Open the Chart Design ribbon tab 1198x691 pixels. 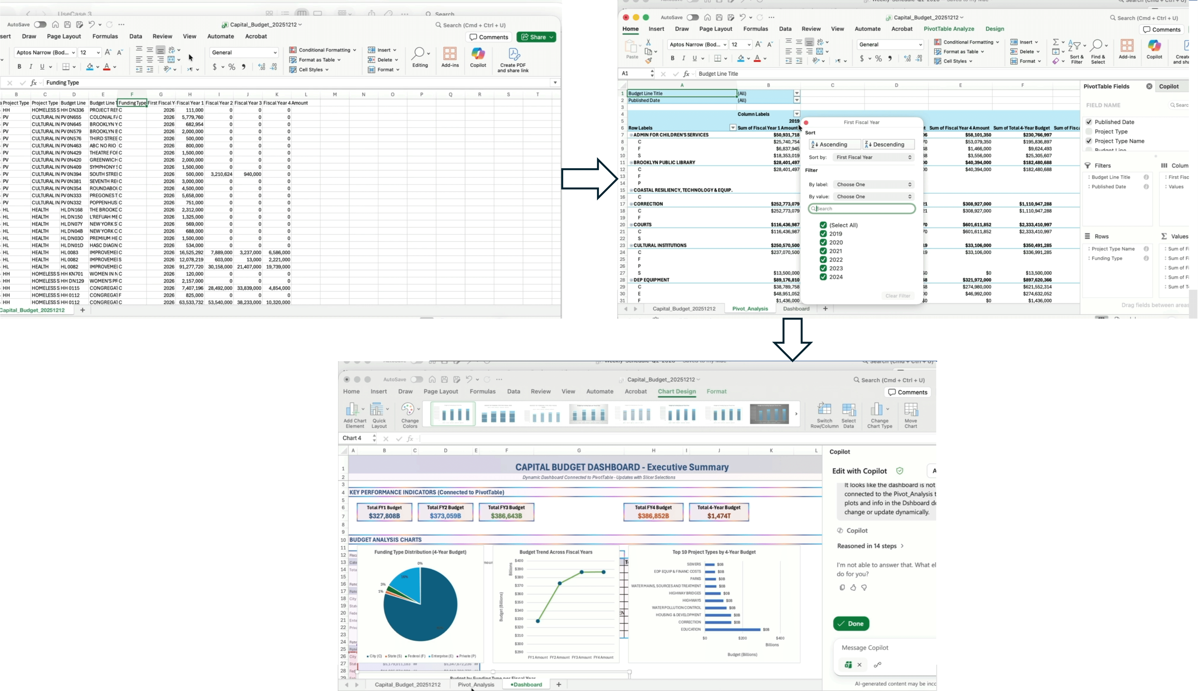click(x=676, y=391)
